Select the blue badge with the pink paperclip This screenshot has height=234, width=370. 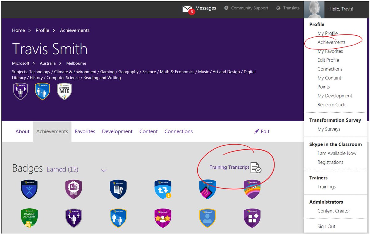(x=208, y=189)
